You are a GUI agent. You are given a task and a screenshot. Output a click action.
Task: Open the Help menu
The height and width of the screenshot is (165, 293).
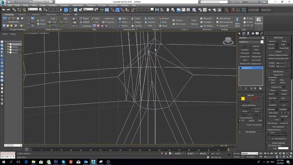pos(133,5)
